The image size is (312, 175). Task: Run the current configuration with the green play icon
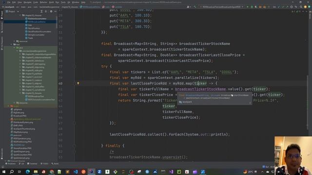[x=248, y=7]
